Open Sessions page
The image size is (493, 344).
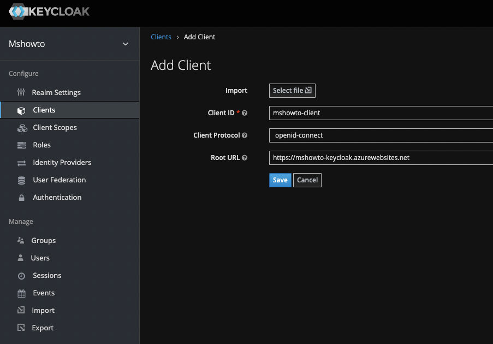(x=47, y=275)
